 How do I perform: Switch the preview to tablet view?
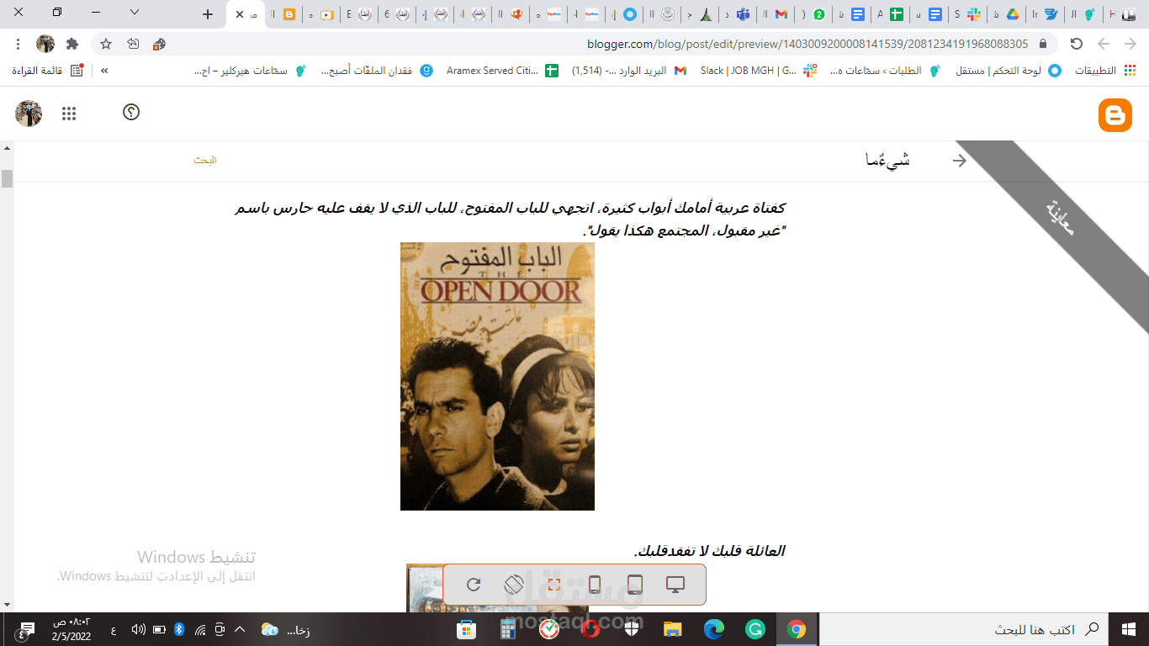635,585
